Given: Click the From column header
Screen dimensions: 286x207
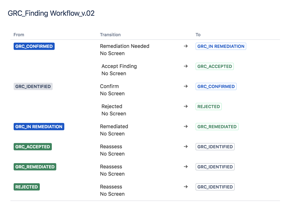Looking at the screenshot, I should tap(19, 35).
